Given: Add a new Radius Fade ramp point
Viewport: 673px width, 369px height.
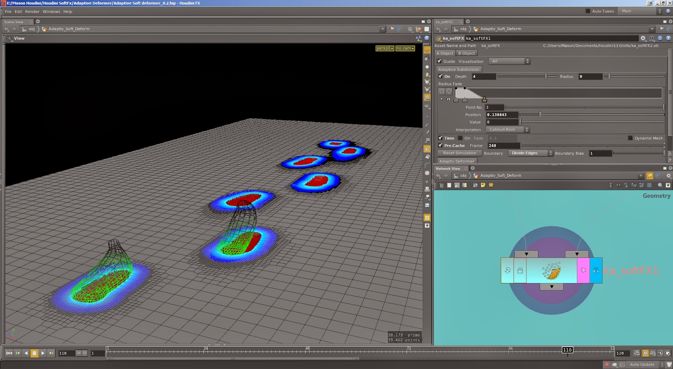Looking at the screenshot, I should (x=449, y=91).
